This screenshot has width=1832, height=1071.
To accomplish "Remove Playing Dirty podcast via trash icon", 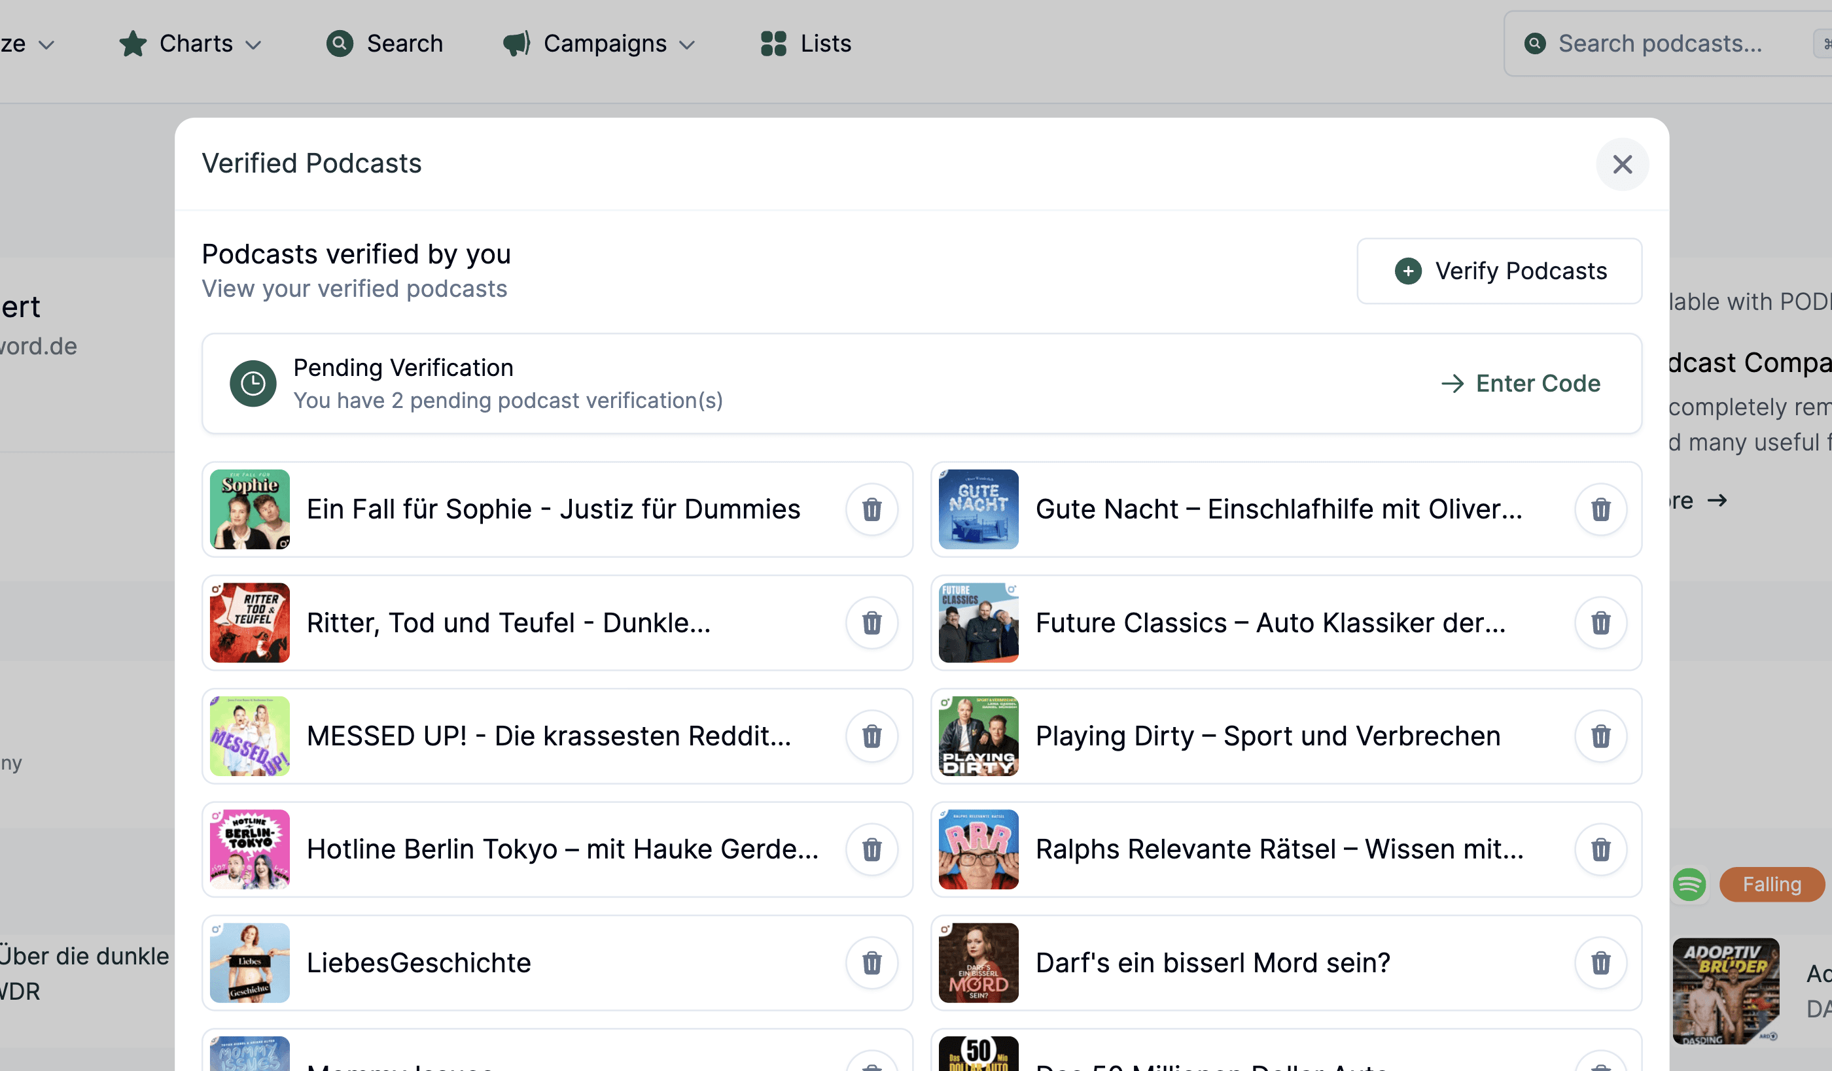I will [x=1600, y=736].
